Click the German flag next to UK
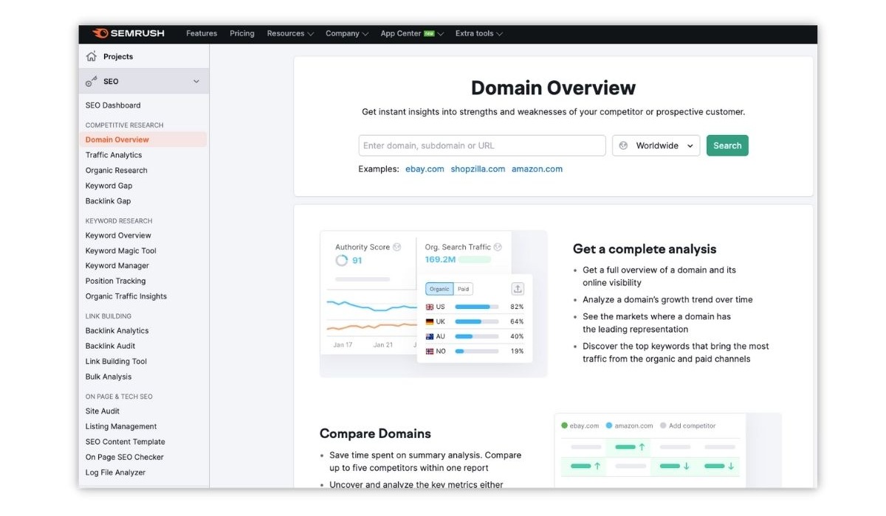The width and height of the screenshot is (886, 516). 430,321
